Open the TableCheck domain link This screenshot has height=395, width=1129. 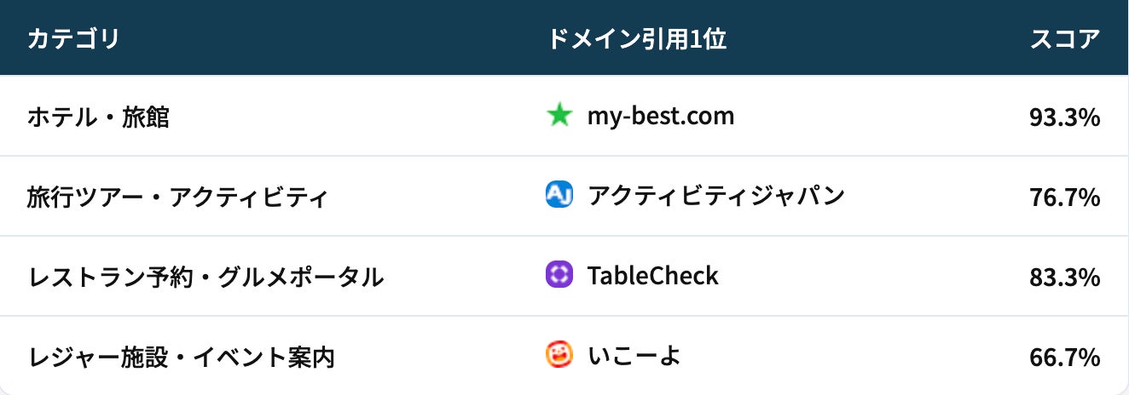(x=652, y=275)
